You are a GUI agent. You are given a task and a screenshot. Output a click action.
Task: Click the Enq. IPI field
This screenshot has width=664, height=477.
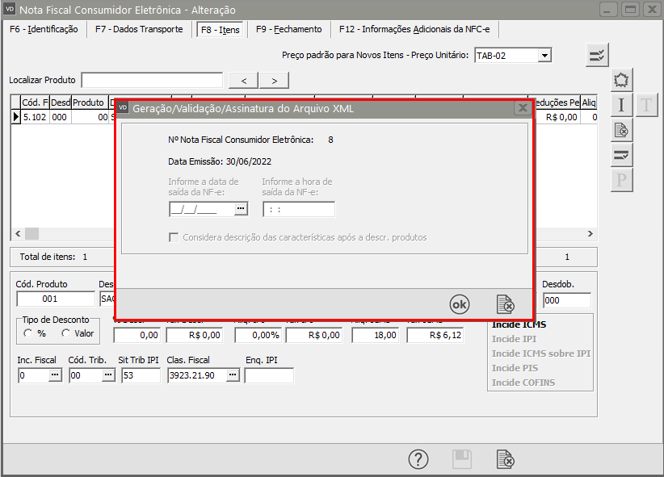pyautogui.click(x=269, y=375)
